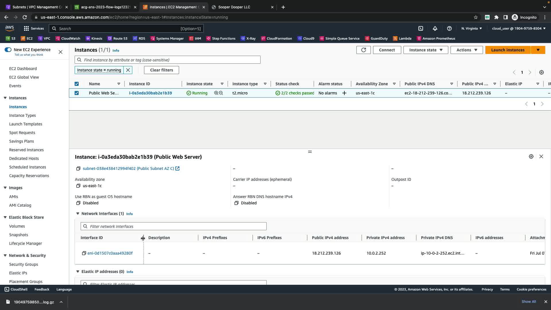Click zoom-in filter icon beside Running
The width and height of the screenshot is (551, 310).
pyautogui.click(x=216, y=93)
